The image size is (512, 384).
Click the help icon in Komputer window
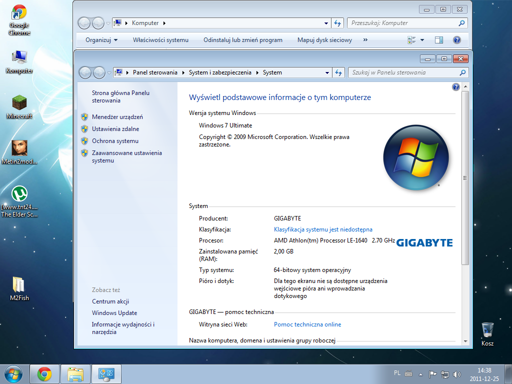point(457,40)
